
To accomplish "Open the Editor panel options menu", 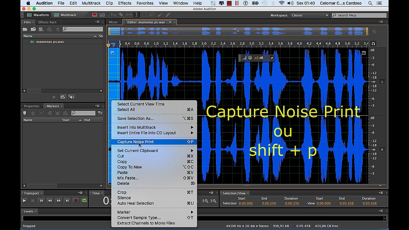I will click(x=381, y=22).
